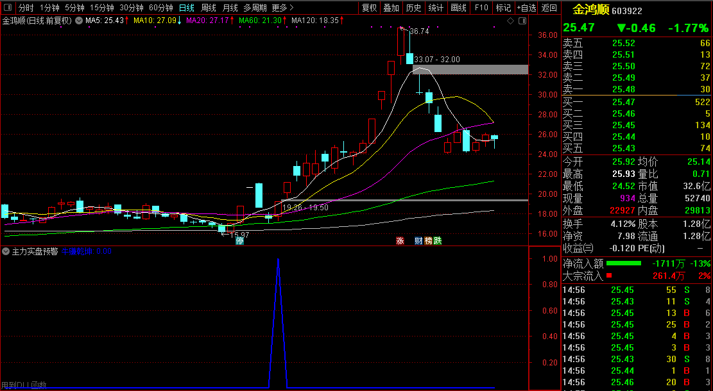Open main chart indicator dropdown arrow
This screenshot has height=391, width=713.
click(x=78, y=21)
